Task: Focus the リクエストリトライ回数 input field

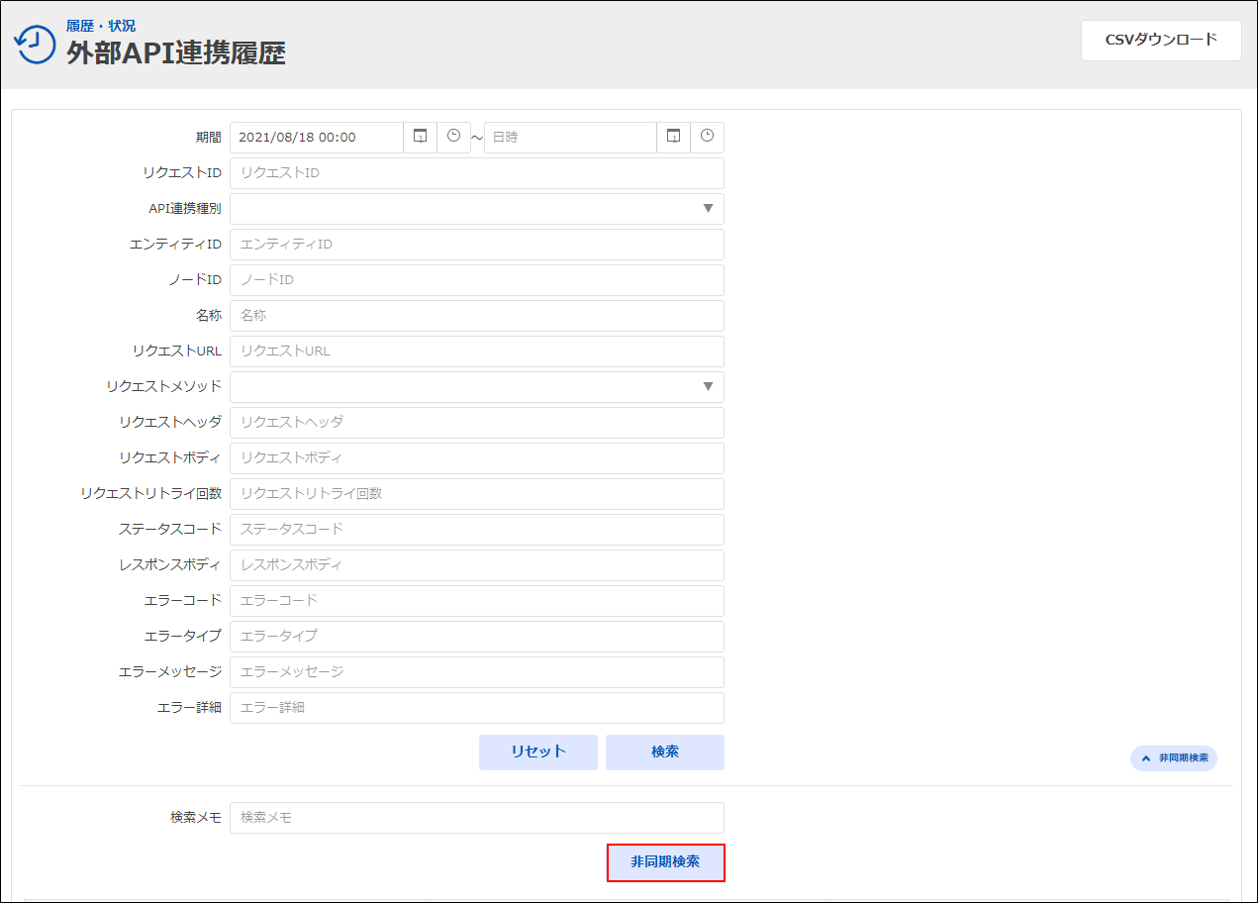Action: 477,494
